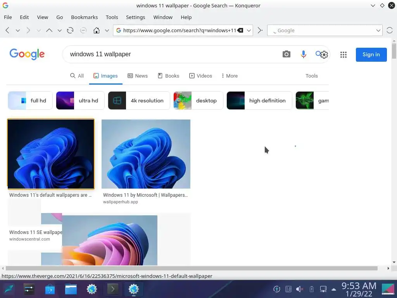Click the throbber icon at toolbar right
The width and height of the screenshot is (397, 298).
pos(390,30)
